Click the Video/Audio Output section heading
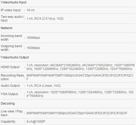This screenshot has width=136, height=125. click(15, 57)
